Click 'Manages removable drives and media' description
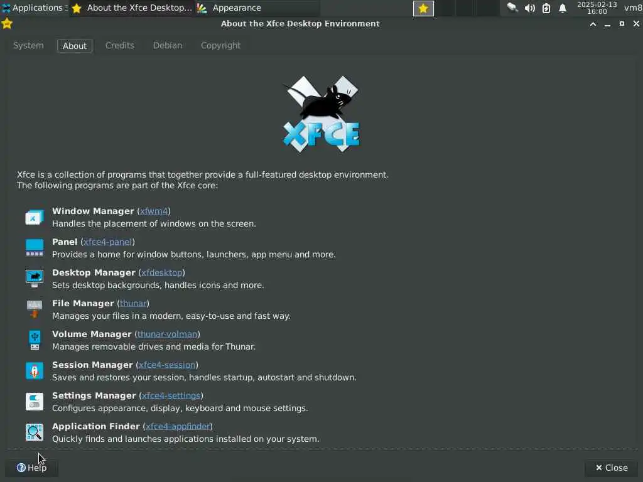Screen dimensions: 643x482 (154, 346)
